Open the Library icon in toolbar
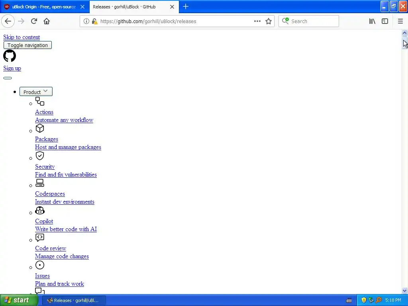 click(372, 22)
